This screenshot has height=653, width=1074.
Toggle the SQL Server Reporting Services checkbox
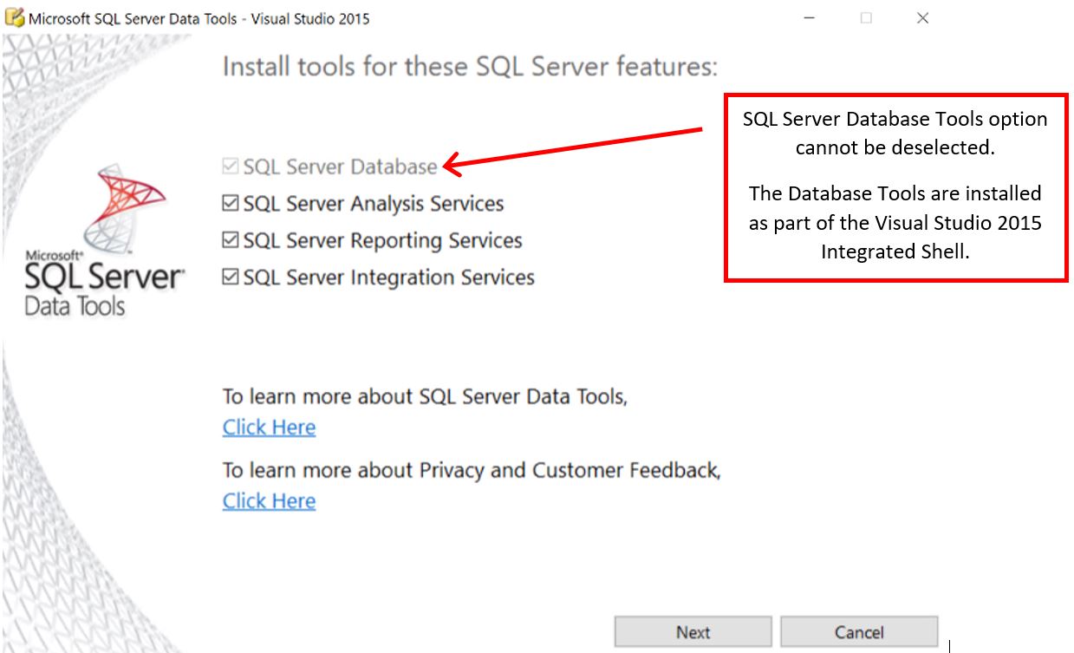point(230,240)
